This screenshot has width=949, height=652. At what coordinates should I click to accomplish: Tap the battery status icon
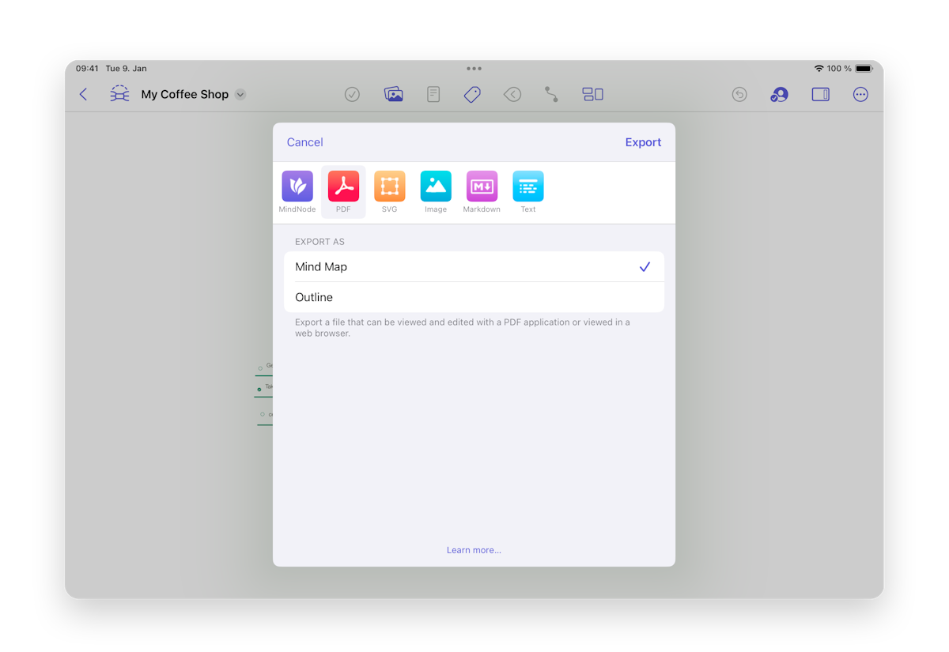[x=864, y=69]
